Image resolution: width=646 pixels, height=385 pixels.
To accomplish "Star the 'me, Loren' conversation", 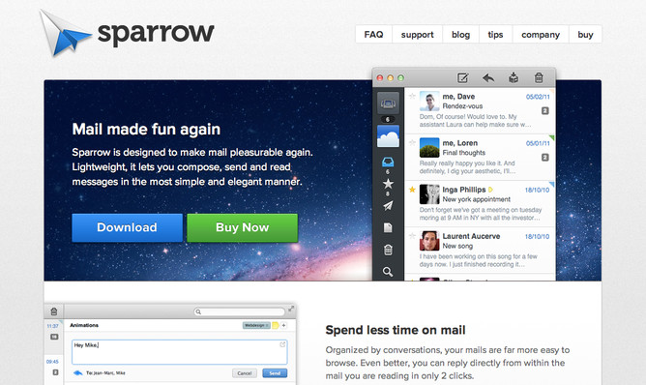I will coord(412,143).
